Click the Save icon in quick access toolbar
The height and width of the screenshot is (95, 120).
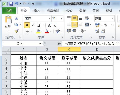click(11, 4)
